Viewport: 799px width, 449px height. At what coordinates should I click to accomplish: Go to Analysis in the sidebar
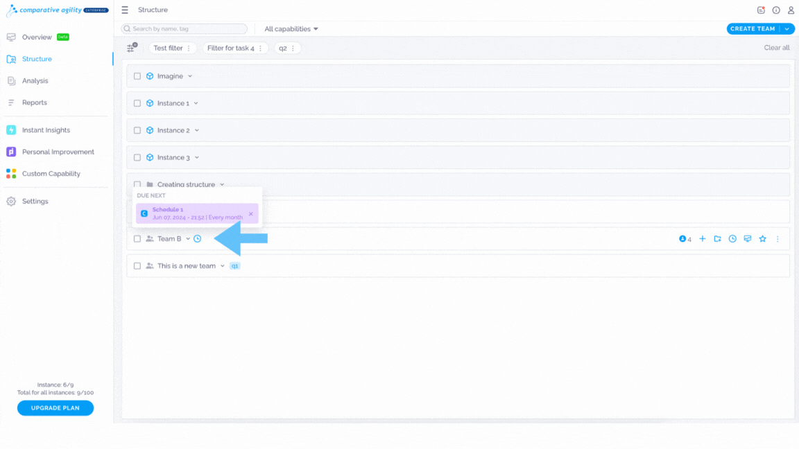tap(35, 80)
